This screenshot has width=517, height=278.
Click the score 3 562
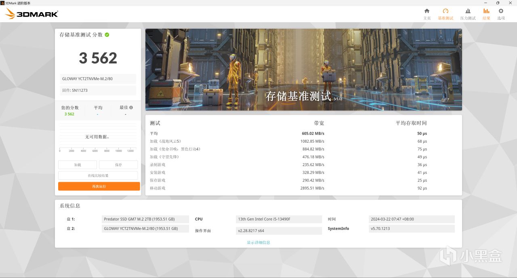[98, 58]
